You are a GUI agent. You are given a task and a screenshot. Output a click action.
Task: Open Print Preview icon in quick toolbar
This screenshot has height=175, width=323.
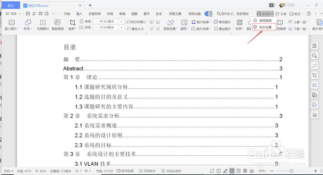47,14
